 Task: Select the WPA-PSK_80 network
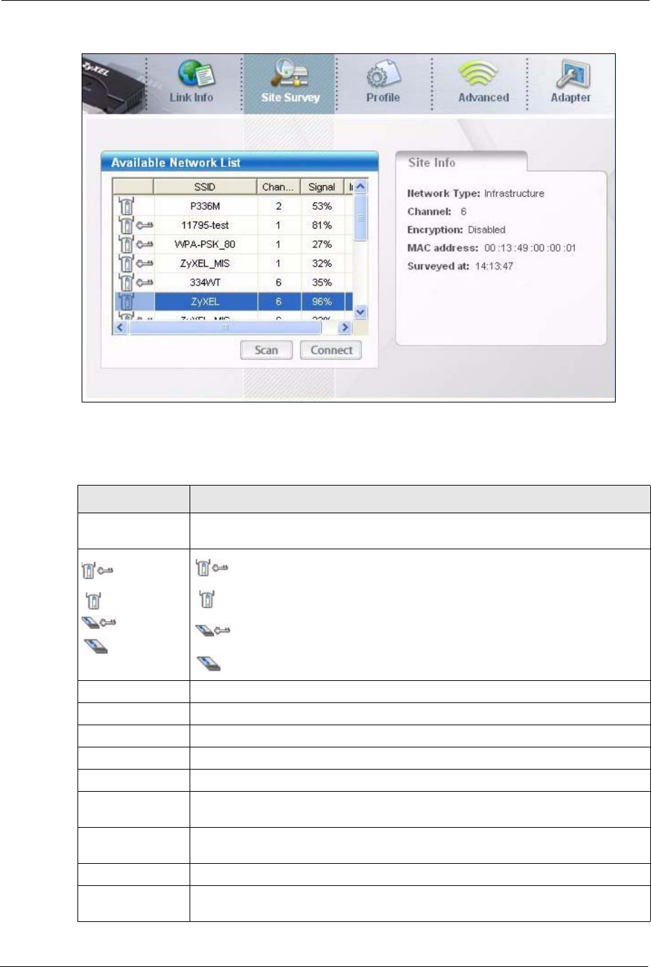click(233, 244)
